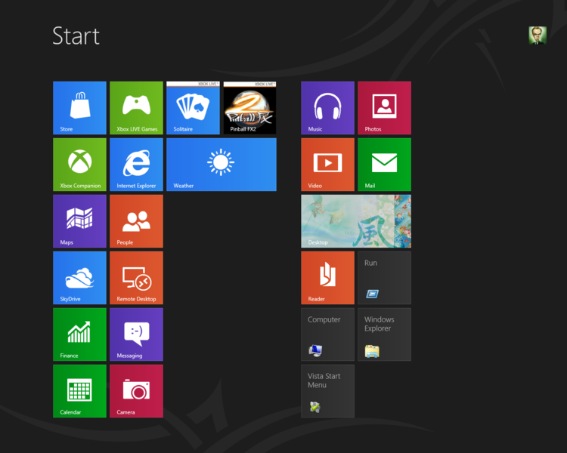Open the Video tile
The height and width of the screenshot is (453, 567).
(327, 165)
